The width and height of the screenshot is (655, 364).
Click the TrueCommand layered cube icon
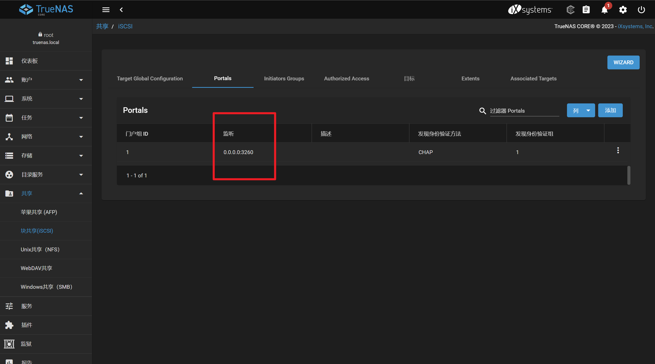(x=570, y=10)
